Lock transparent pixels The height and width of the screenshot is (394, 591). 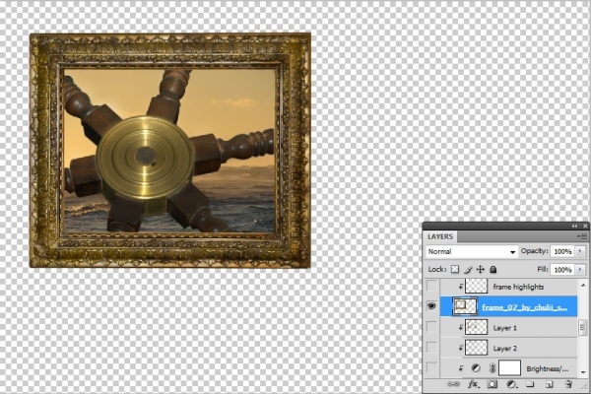tap(455, 269)
